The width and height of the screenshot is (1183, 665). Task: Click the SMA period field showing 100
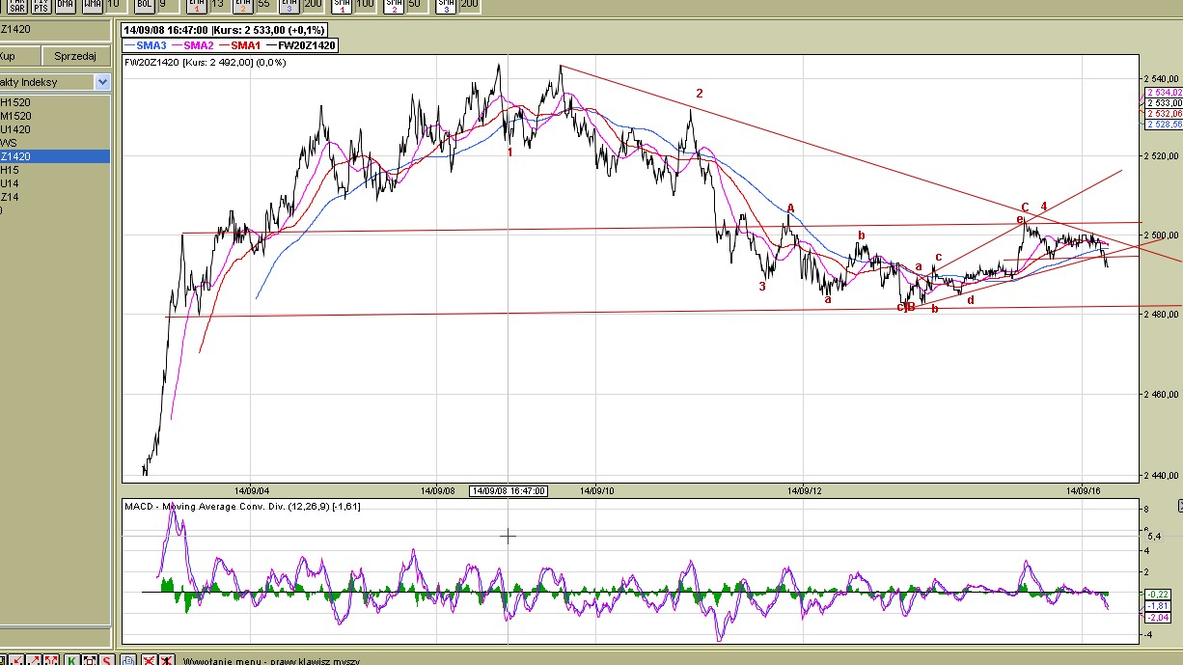pos(366,5)
